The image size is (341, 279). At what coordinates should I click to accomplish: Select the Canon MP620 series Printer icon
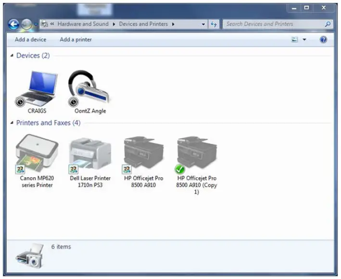37,154
